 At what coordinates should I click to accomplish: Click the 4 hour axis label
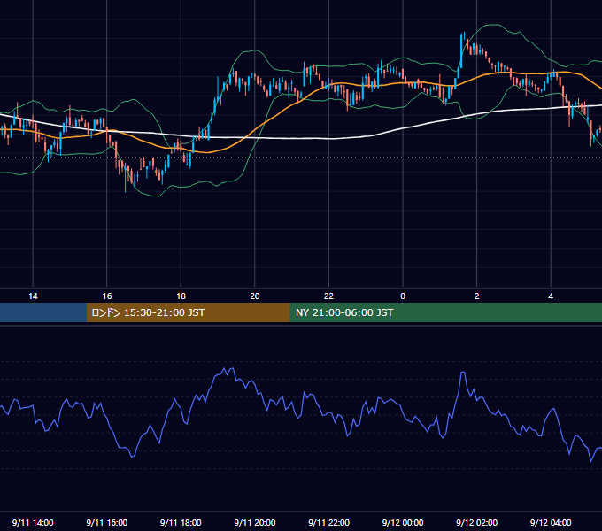click(551, 296)
